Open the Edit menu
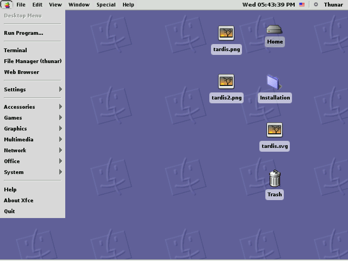Viewport: 348px width, 261px height. [38, 5]
